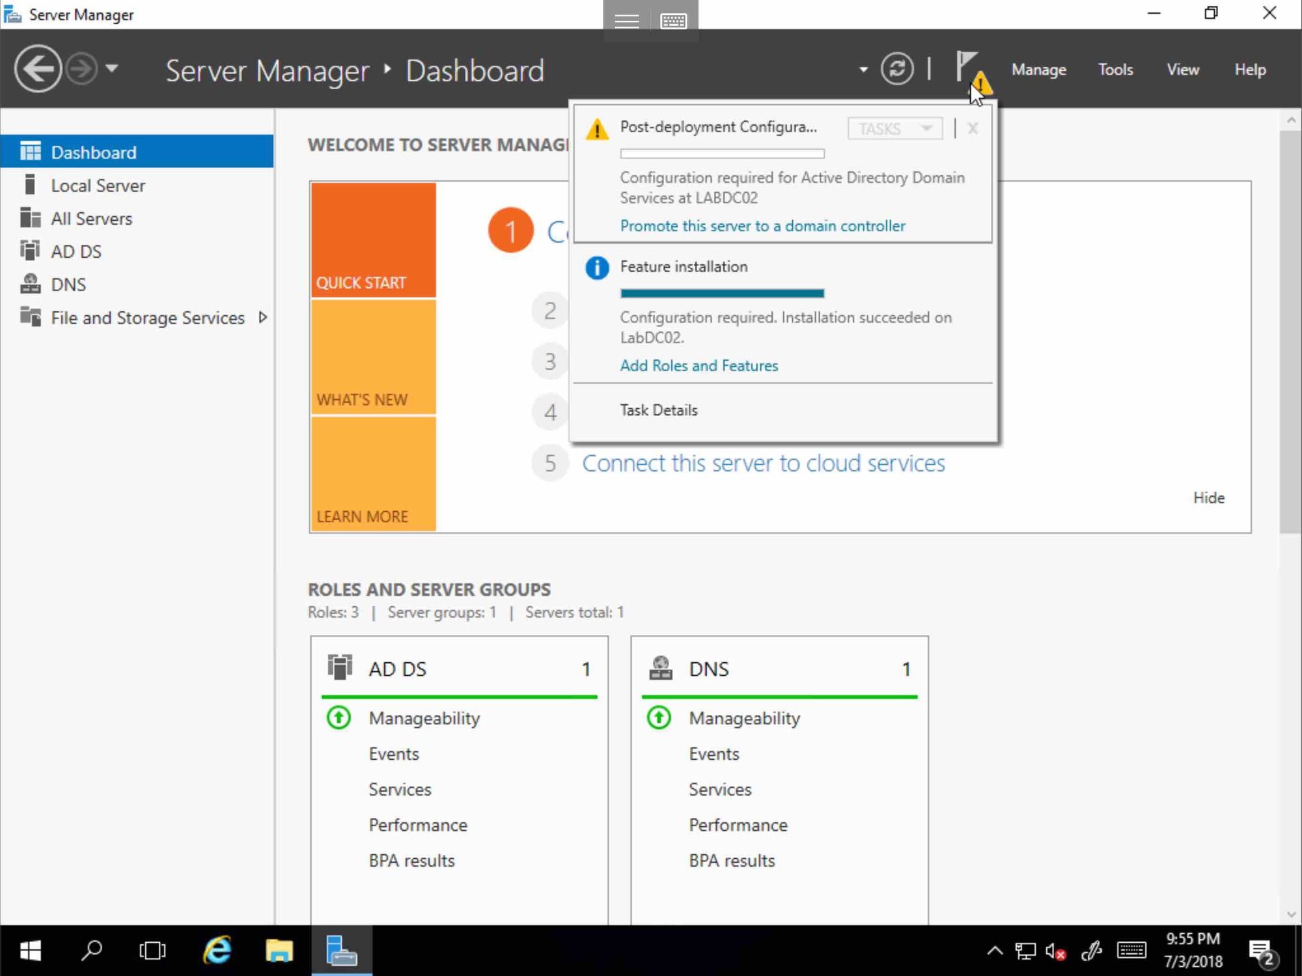
Task: Click the info icon on Feature installation
Action: [x=596, y=268]
